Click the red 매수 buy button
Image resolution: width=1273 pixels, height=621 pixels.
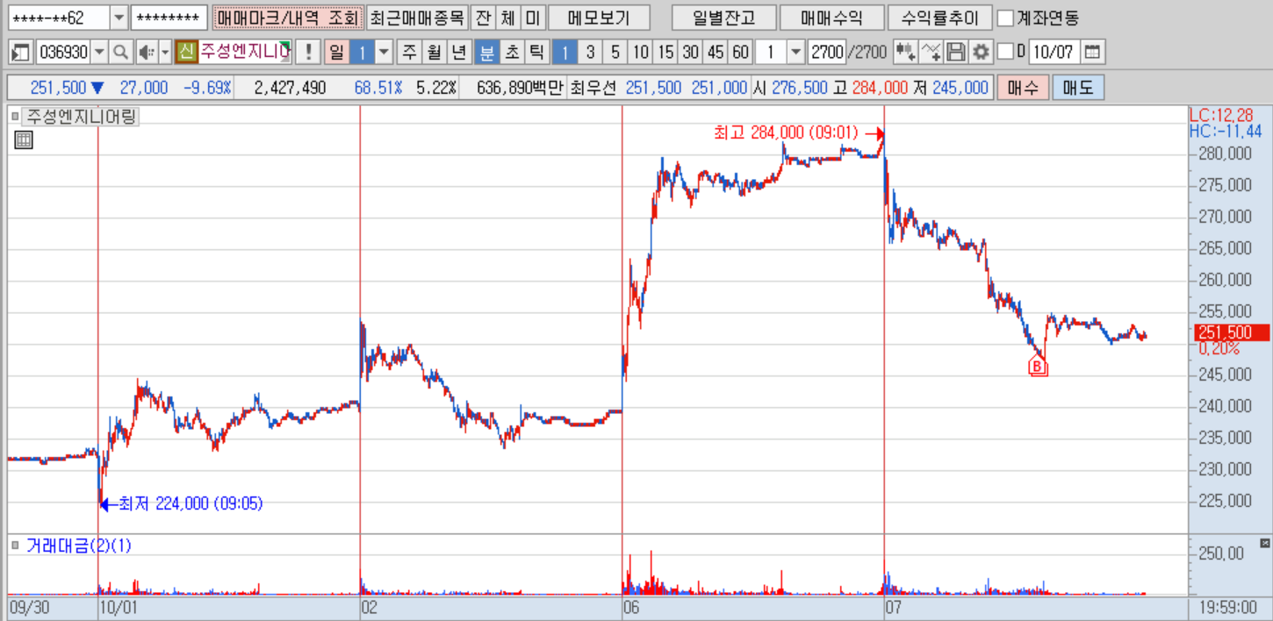click(x=1023, y=88)
